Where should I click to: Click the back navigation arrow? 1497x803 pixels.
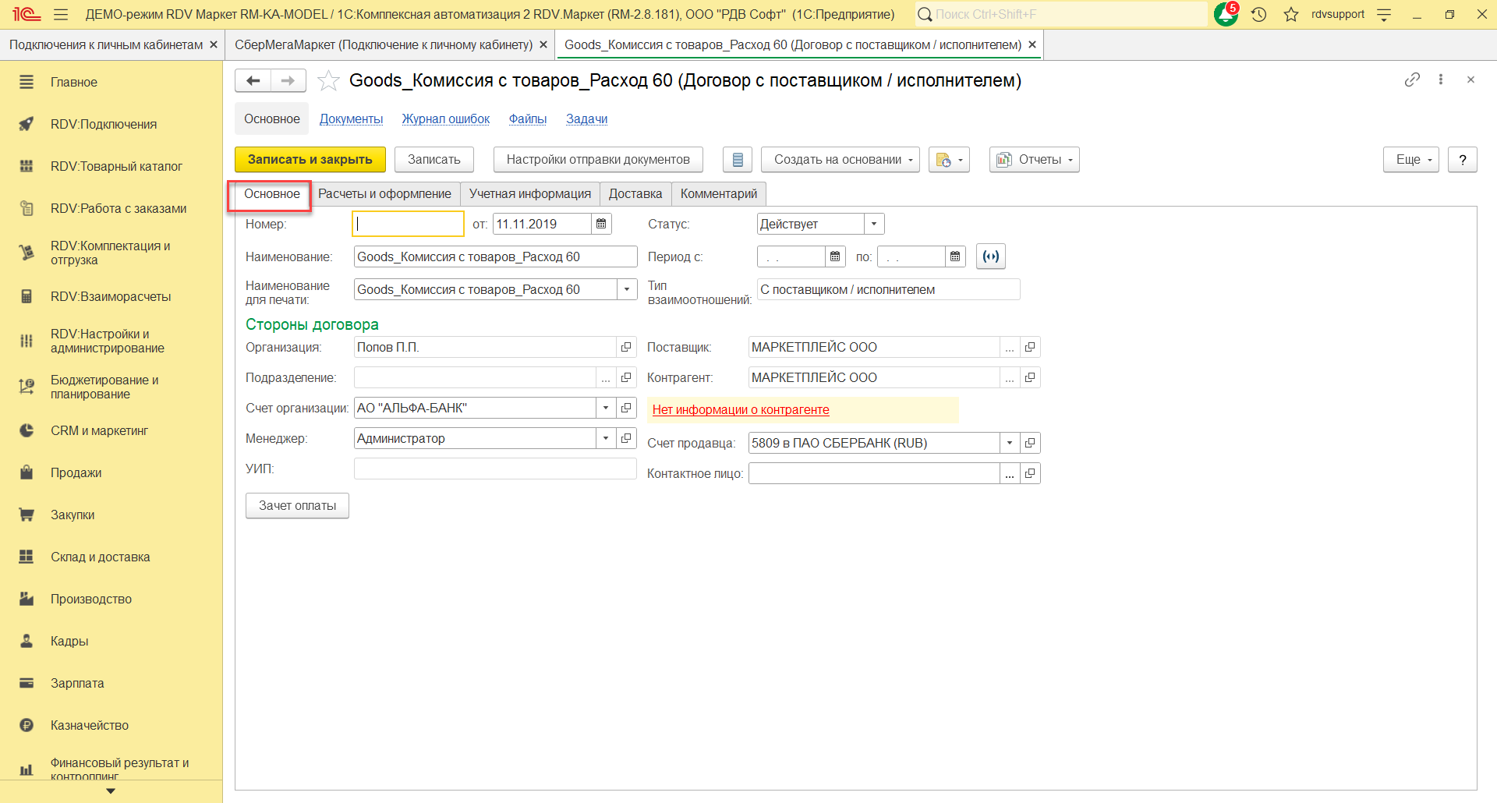(x=253, y=80)
